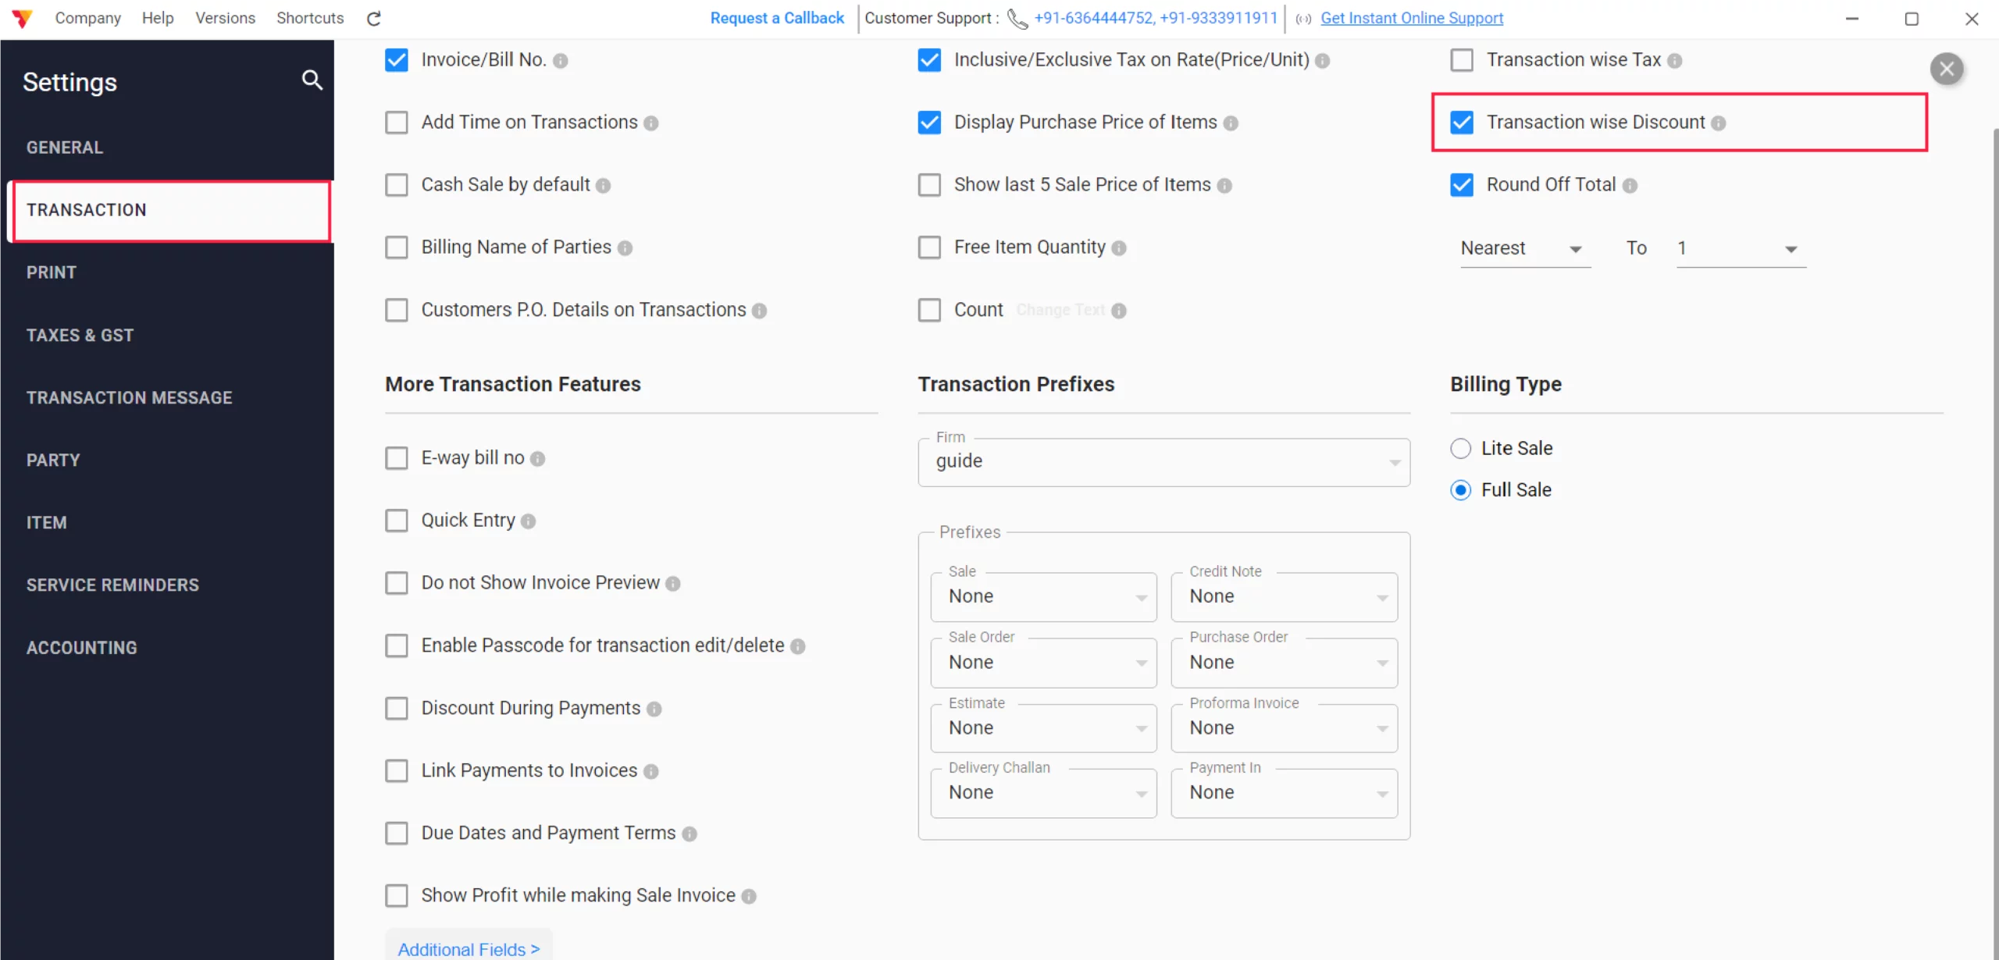Open the TAXES & GST settings section

click(80, 335)
